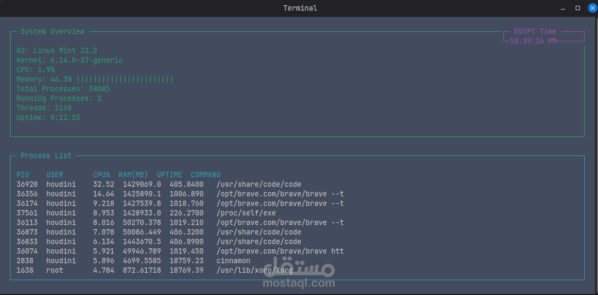This screenshot has width=598, height=295.
Task: Select the Kernel version line
Action: point(70,60)
